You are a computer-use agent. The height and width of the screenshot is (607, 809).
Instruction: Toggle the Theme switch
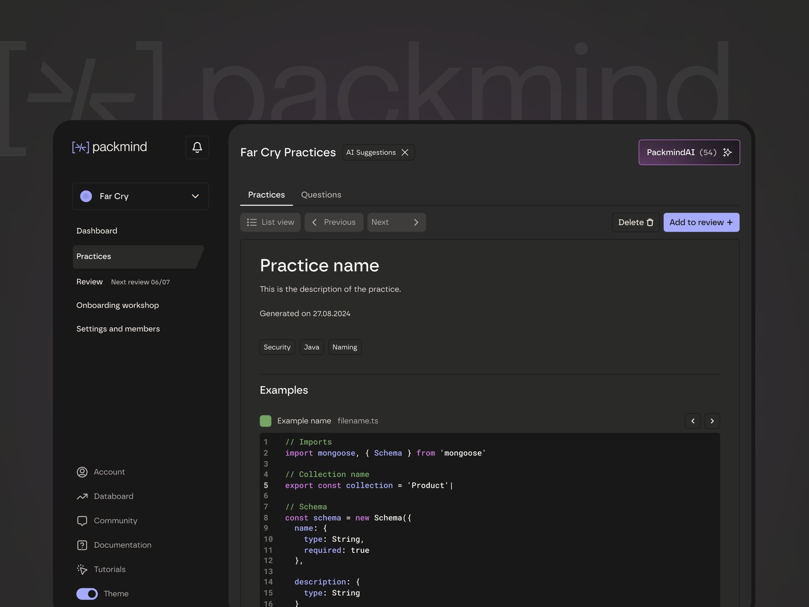(87, 594)
